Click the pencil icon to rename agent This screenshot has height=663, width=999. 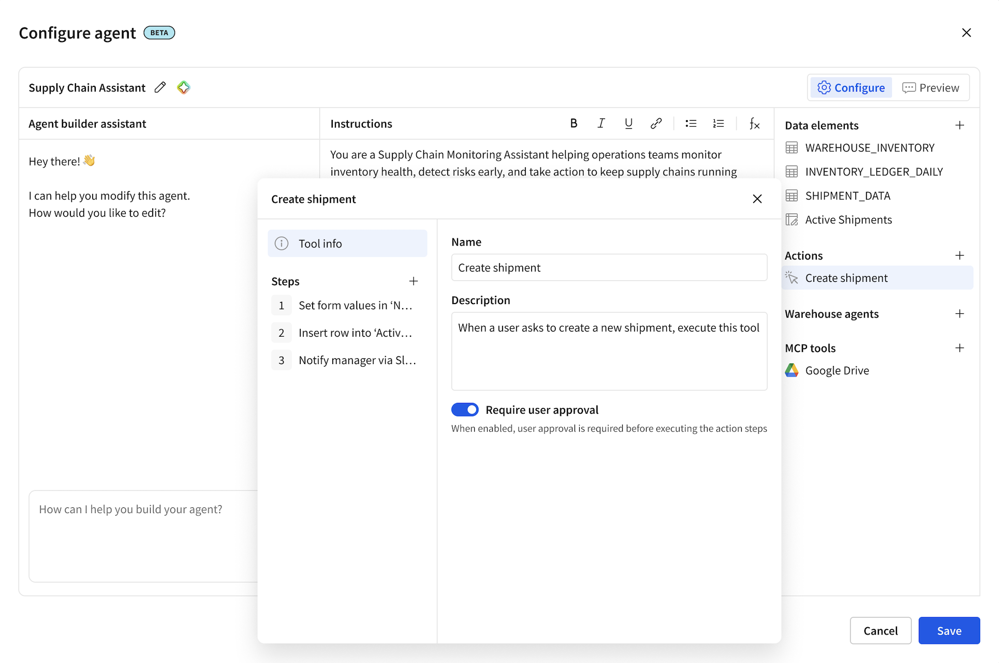click(160, 87)
